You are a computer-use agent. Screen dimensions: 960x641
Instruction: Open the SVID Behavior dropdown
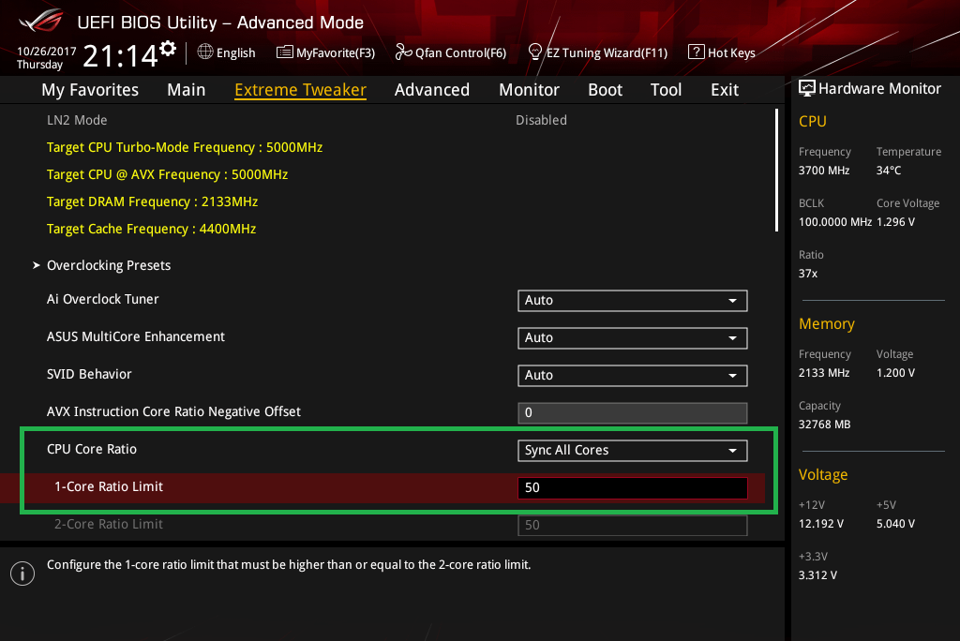point(633,375)
